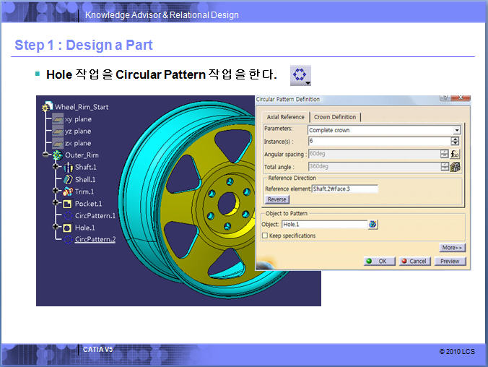Expand the Hole.1 tree node
Image resolution: width=488 pixels, height=367 pixels.
(56, 227)
